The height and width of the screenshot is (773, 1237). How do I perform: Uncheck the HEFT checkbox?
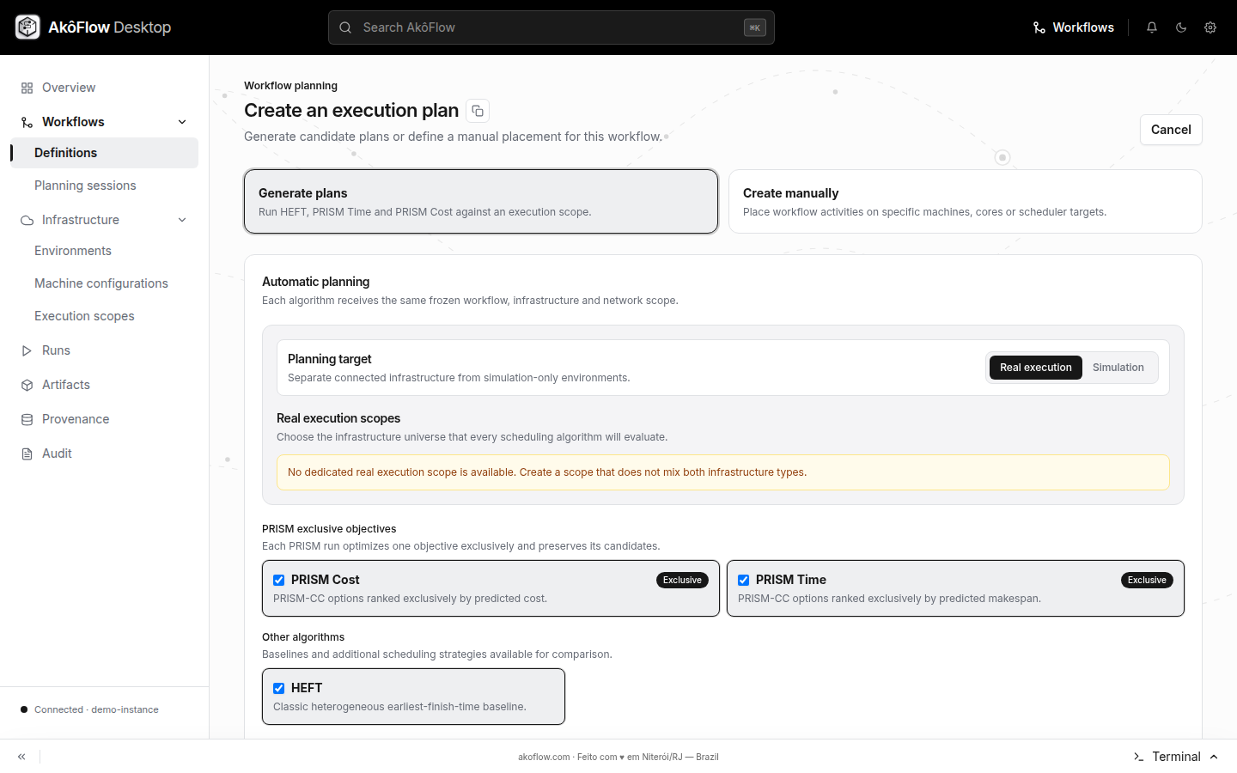[x=278, y=689]
